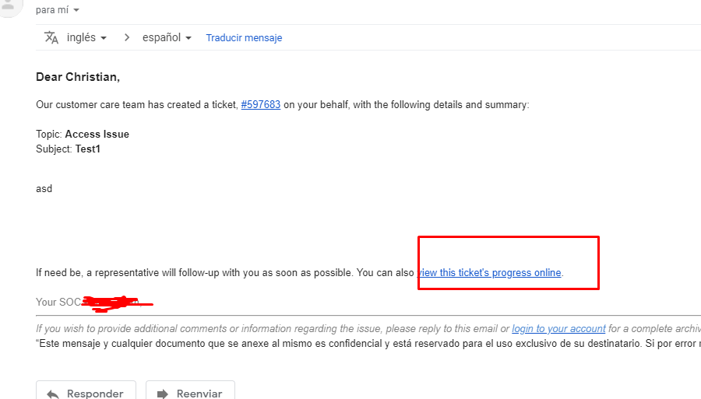Open the 'login to your account' link
Screen dimensions: 701x399
pyautogui.click(x=558, y=329)
